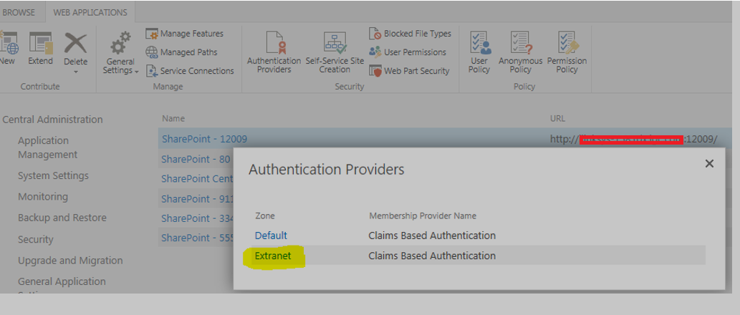Screen dimensions: 740x315
Task: Select the SharePoint - 80 web application
Action: point(196,160)
